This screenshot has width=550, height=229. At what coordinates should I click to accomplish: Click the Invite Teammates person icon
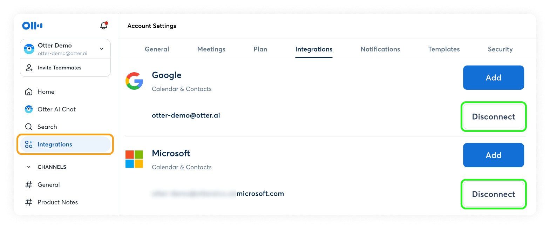29,68
